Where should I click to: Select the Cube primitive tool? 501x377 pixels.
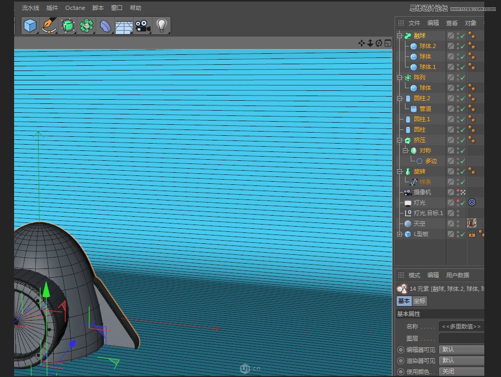pos(30,25)
